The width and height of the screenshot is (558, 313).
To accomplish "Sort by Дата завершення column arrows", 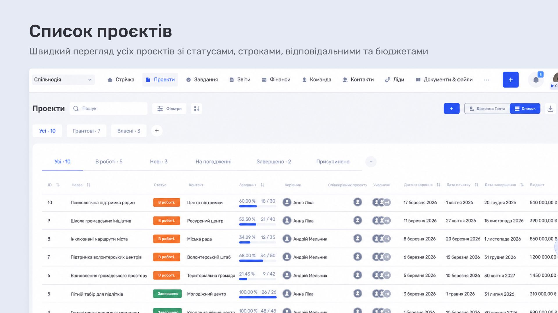I will tap(522, 185).
